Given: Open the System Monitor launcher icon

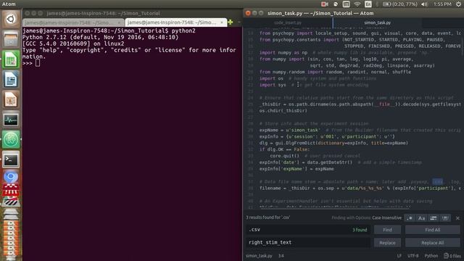Looking at the screenshot, I should point(11,120).
